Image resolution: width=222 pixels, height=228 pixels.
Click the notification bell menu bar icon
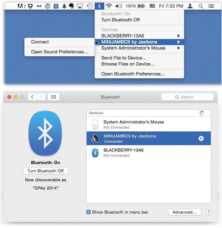64,6
